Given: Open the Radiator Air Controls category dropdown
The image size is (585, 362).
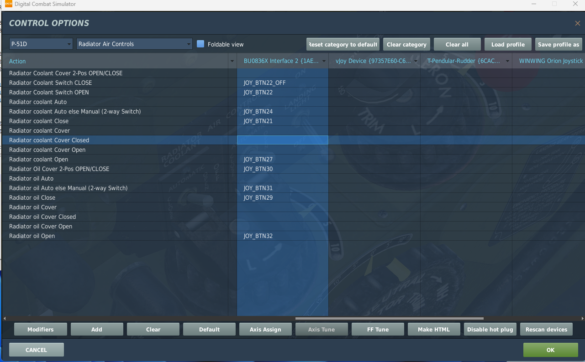Looking at the screenshot, I should (134, 44).
